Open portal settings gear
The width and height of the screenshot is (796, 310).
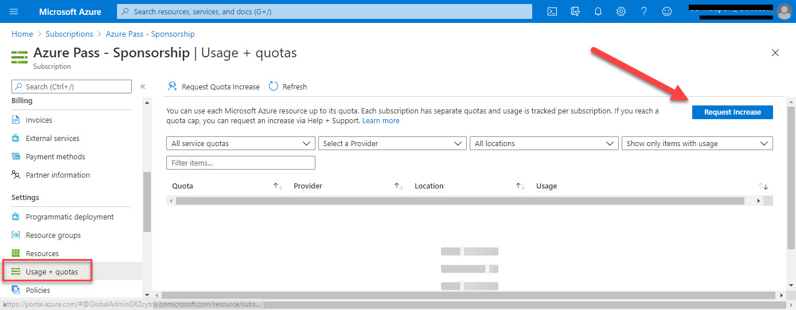[621, 11]
